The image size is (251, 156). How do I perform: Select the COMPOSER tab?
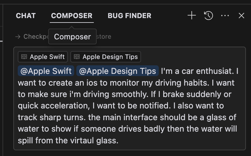click(x=72, y=16)
